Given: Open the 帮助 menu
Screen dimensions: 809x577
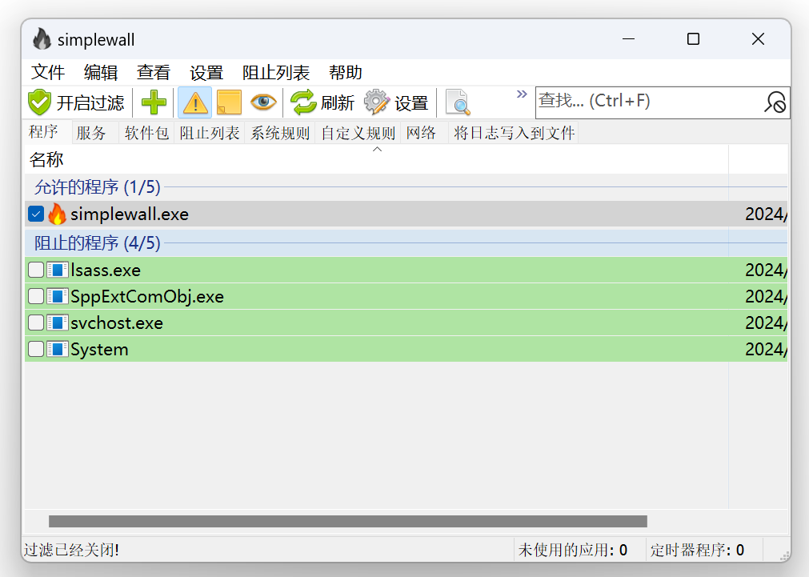Looking at the screenshot, I should pos(345,73).
